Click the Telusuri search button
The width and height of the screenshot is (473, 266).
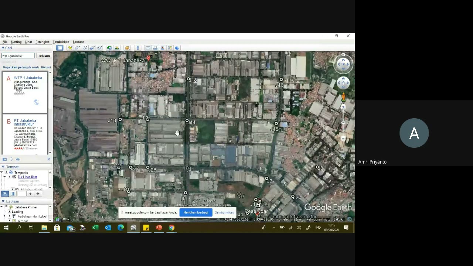(44, 56)
